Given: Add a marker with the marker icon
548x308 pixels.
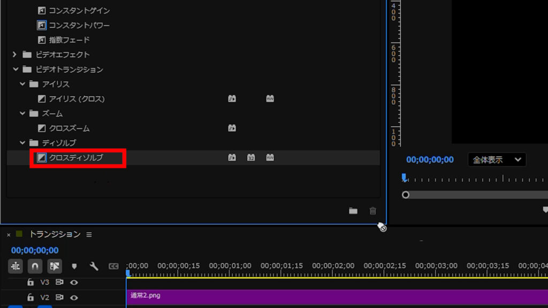Looking at the screenshot, I should coord(74,266).
